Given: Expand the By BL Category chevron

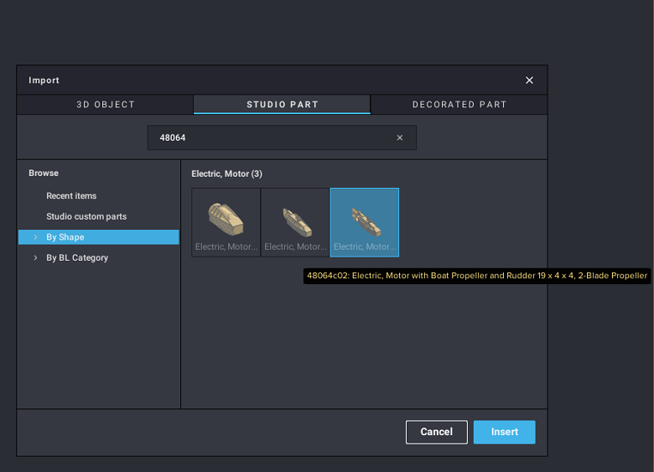Looking at the screenshot, I should (x=35, y=257).
